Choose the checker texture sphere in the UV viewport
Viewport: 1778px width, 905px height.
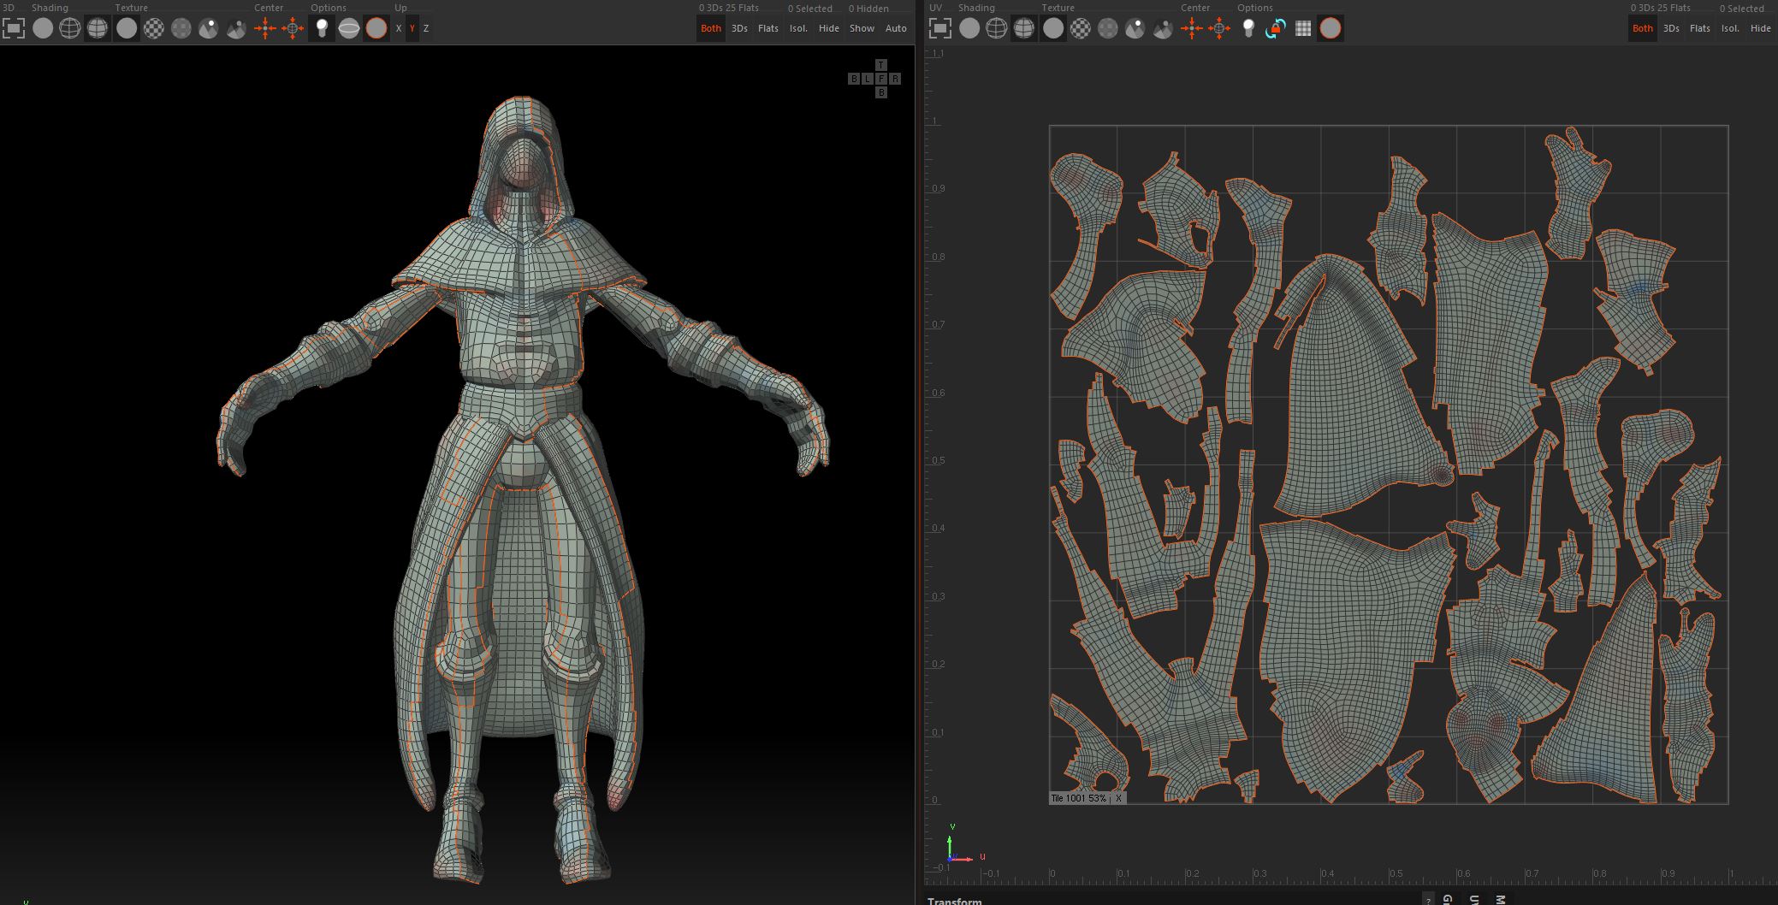(x=1081, y=28)
